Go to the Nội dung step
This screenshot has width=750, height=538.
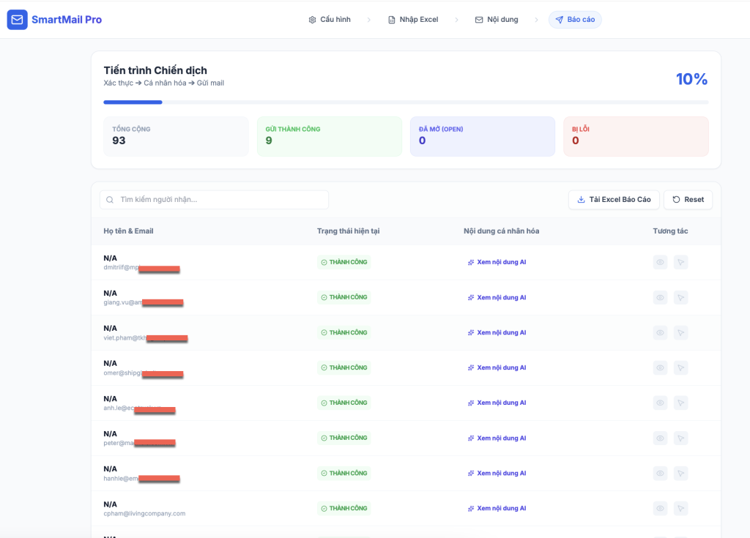click(x=497, y=20)
